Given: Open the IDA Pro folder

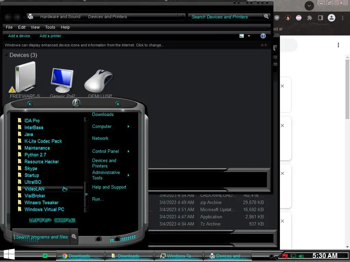Looking at the screenshot, I should (x=32, y=120).
